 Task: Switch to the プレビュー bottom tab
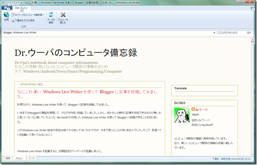[x=19, y=158]
